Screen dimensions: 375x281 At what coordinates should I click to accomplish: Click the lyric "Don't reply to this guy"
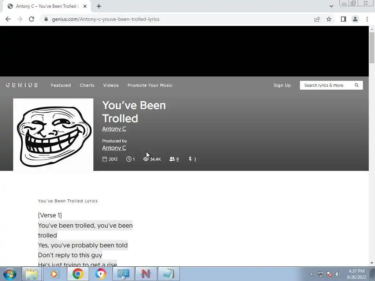[x=70, y=255]
